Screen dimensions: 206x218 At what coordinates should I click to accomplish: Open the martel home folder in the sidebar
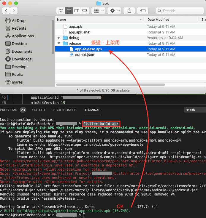click(14, 82)
